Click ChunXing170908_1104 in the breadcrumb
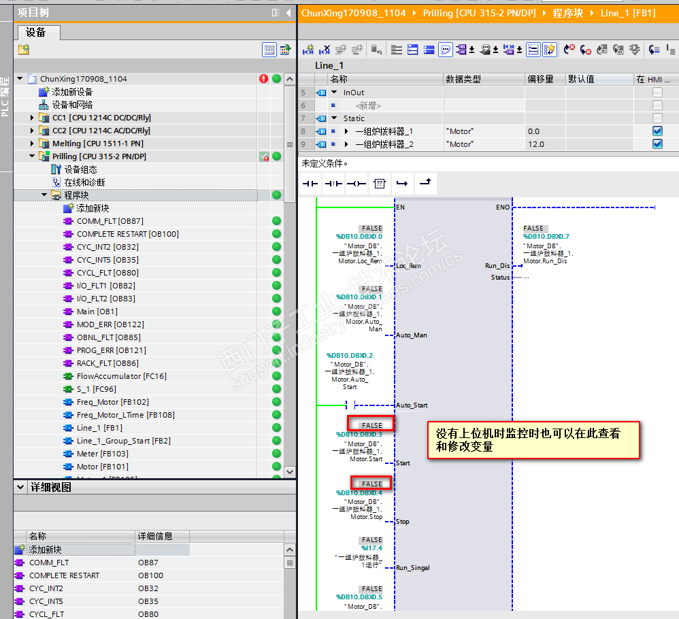This screenshot has width=679, height=619. click(x=353, y=13)
